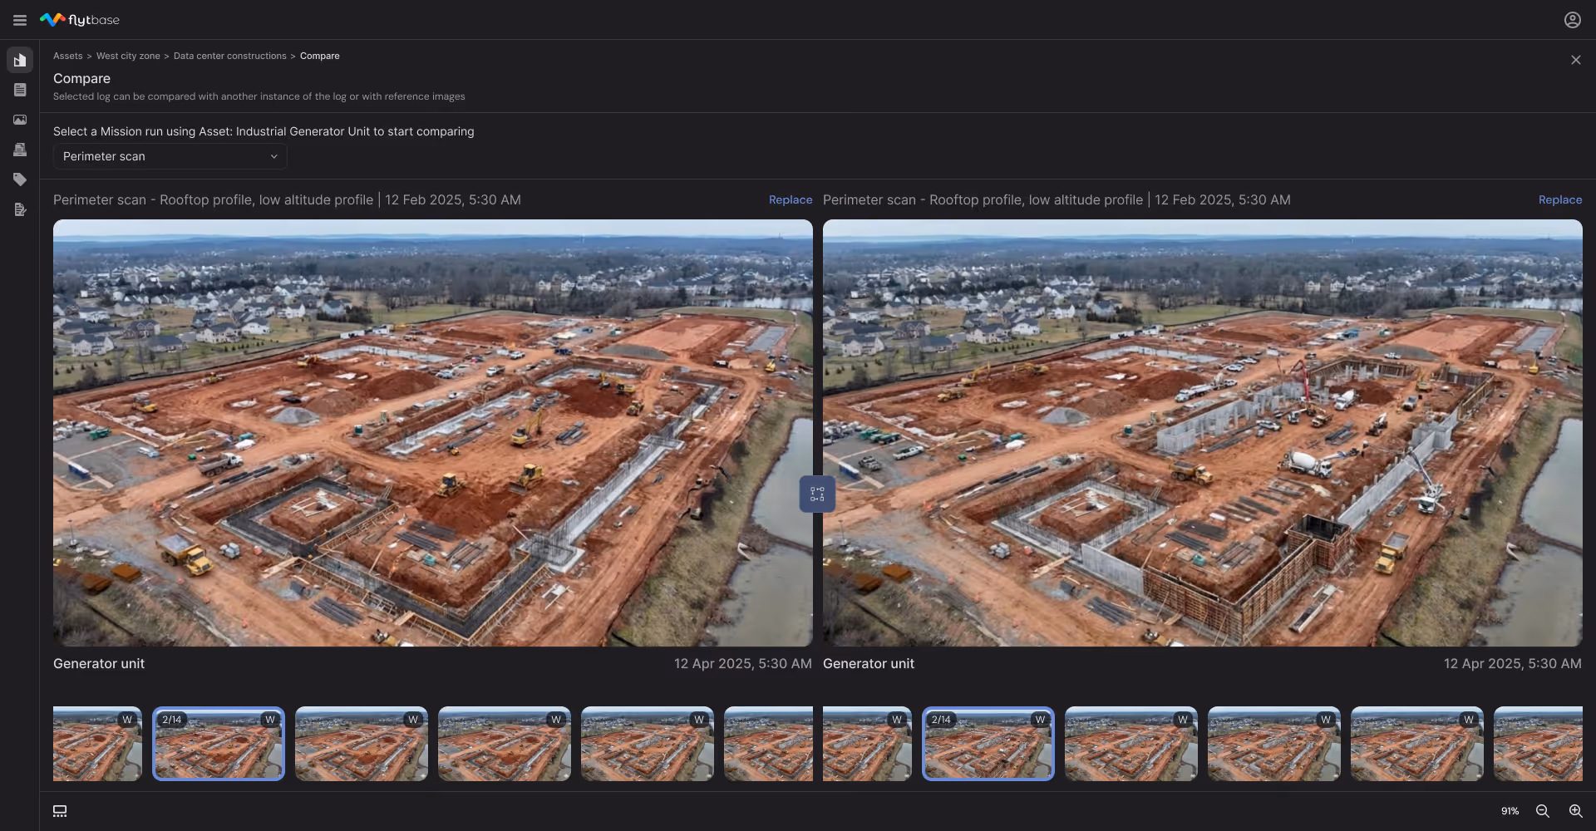
Task: Click the Assets breadcrumb link
Action: pyautogui.click(x=67, y=56)
